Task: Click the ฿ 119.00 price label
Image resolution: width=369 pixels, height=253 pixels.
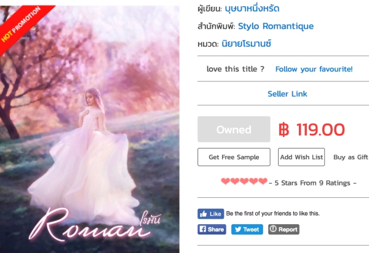Action: click(312, 130)
